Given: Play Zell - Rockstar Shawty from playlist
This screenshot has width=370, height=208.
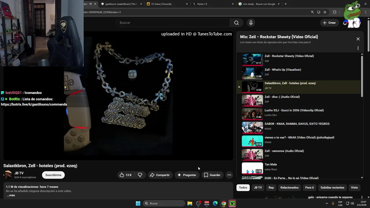Looking at the screenshot, I should tap(299, 59).
